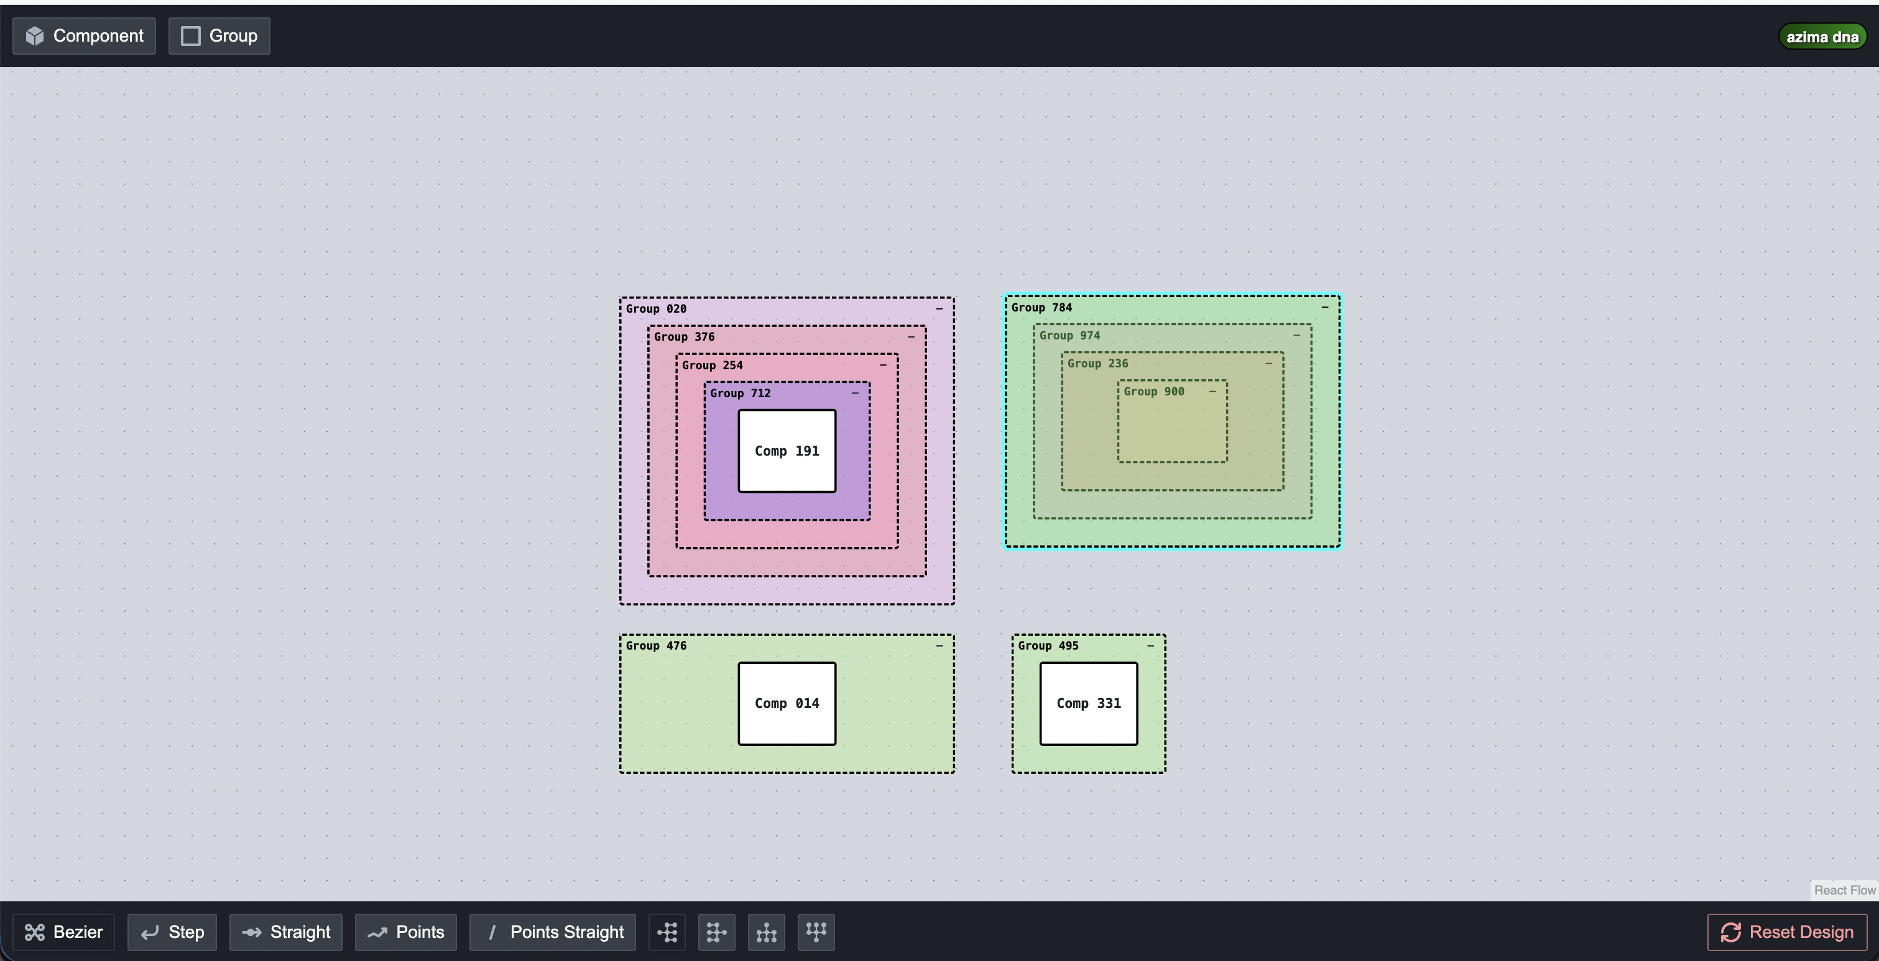This screenshot has width=1879, height=961.
Task: Collapse Group 495 with its minus toggle
Action: pyautogui.click(x=1151, y=645)
